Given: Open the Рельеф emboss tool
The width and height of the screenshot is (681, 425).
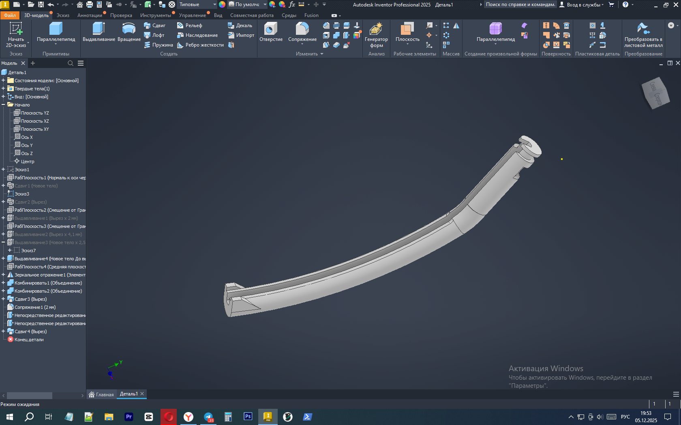Looking at the screenshot, I should coord(189,25).
